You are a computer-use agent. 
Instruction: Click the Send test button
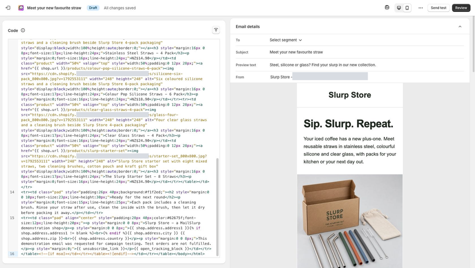(x=438, y=8)
